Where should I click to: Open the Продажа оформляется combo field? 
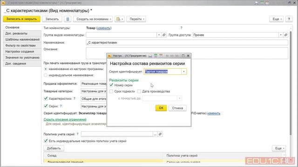94,83
